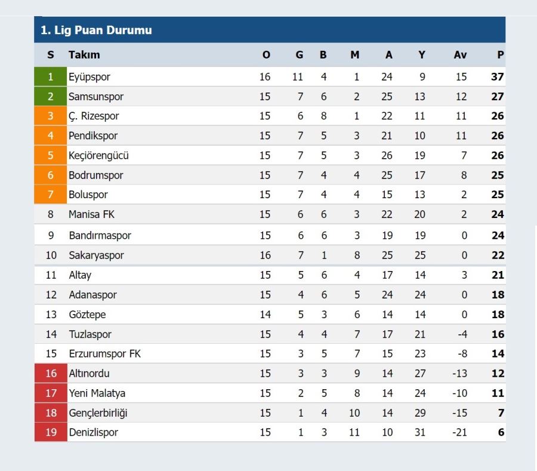This screenshot has height=471, width=537.
Task: Click the Erzurumspor FK team name
Action: click(x=105, y=354)
